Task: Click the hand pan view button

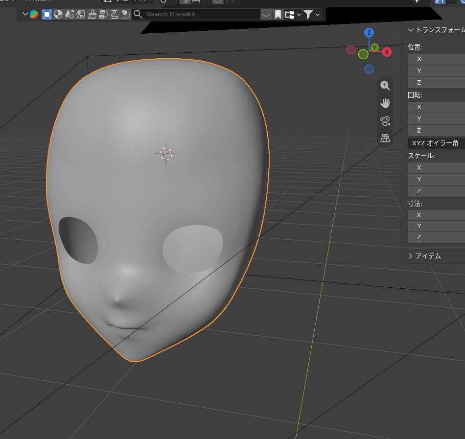Action: tap(385, 103)
